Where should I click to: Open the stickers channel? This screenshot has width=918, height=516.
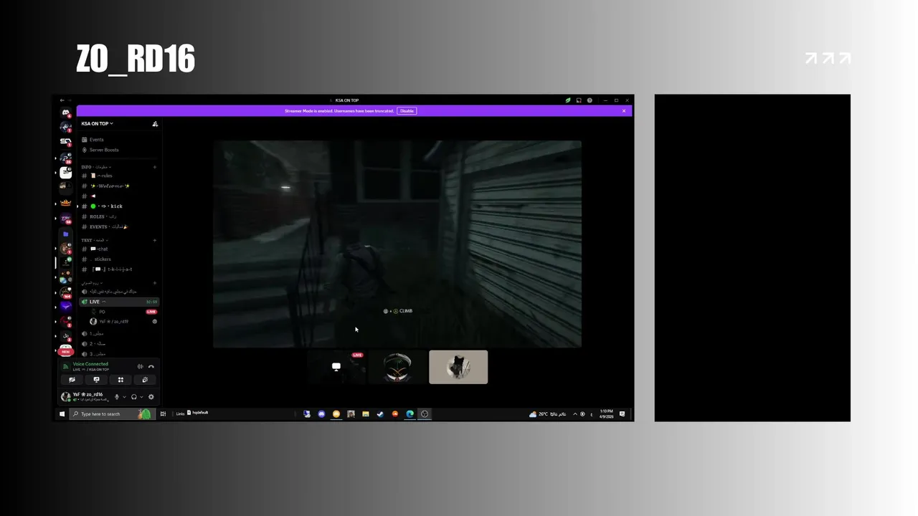point(119,259)
